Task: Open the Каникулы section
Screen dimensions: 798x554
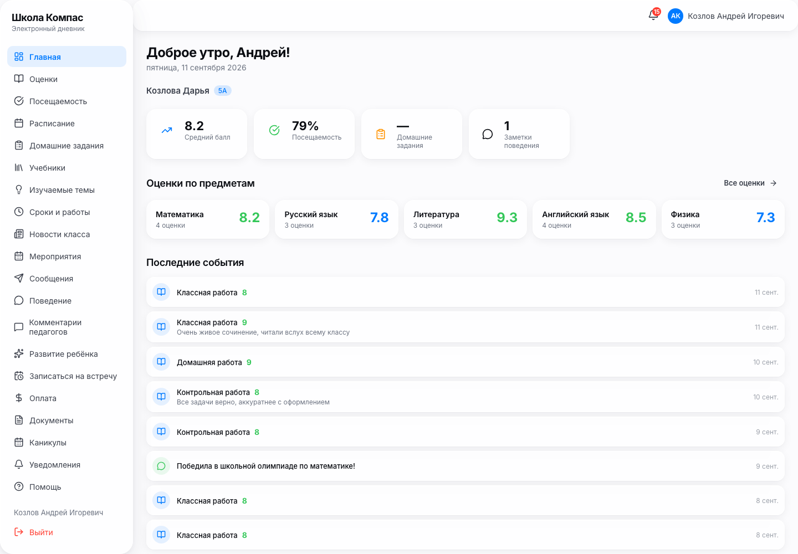Action: click(x=66, y=442)
